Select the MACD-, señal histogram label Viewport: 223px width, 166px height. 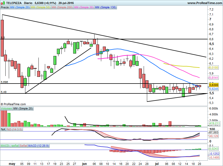click(10, 146)
